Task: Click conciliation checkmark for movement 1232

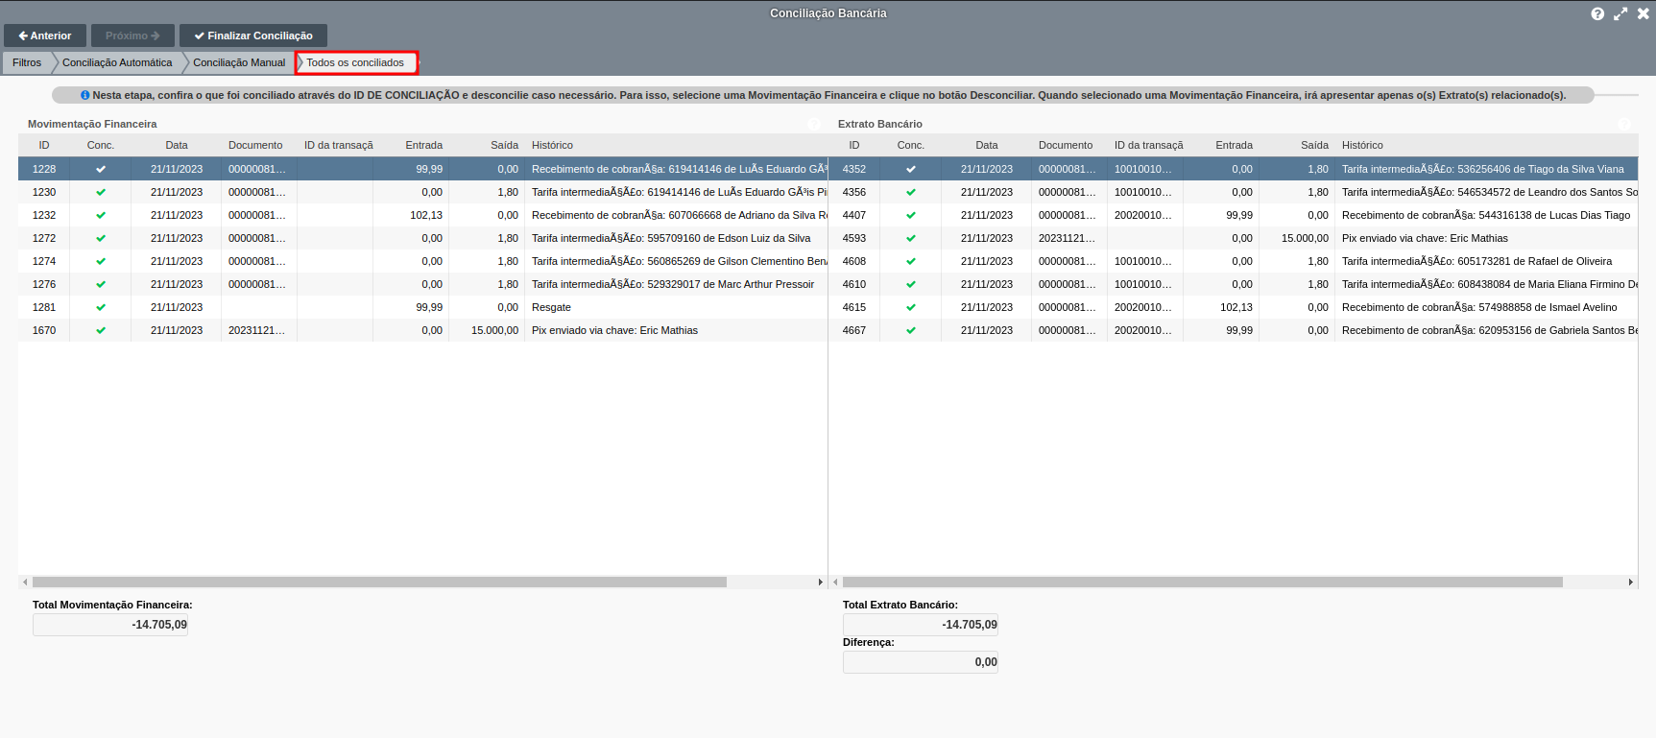Action: (101, 215)
